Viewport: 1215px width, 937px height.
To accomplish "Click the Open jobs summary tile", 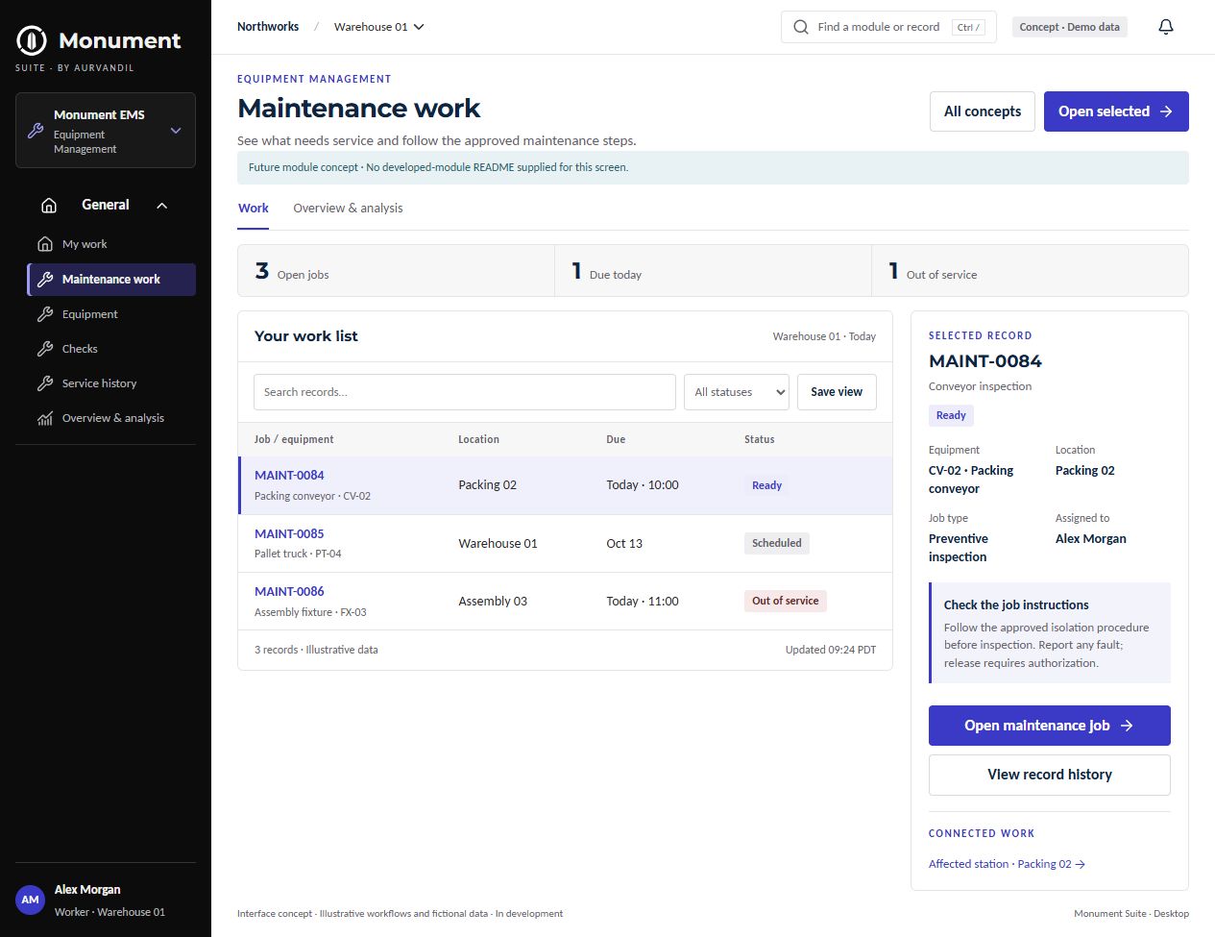I will 396,271.
